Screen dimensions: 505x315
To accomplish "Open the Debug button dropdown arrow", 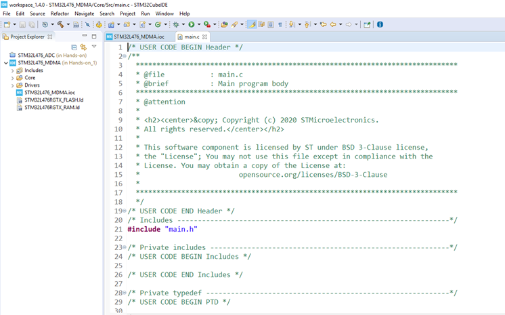I will [x=183, y=24].
